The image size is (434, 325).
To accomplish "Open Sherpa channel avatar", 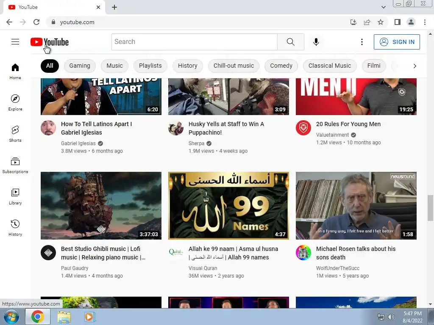I will click(176, 128).
